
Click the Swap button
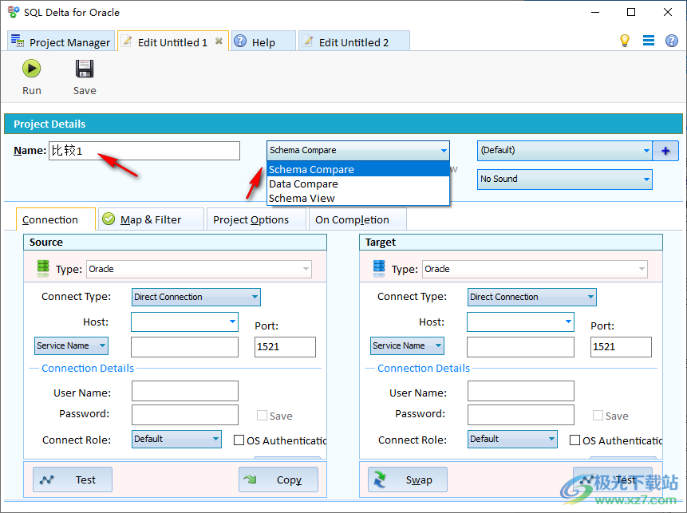408,479
